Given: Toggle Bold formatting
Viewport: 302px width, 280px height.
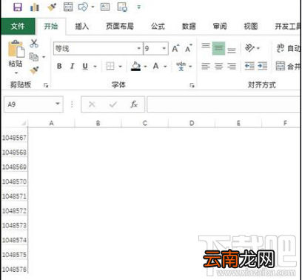Looking at the screenshot, I should (x=59, y=66).
